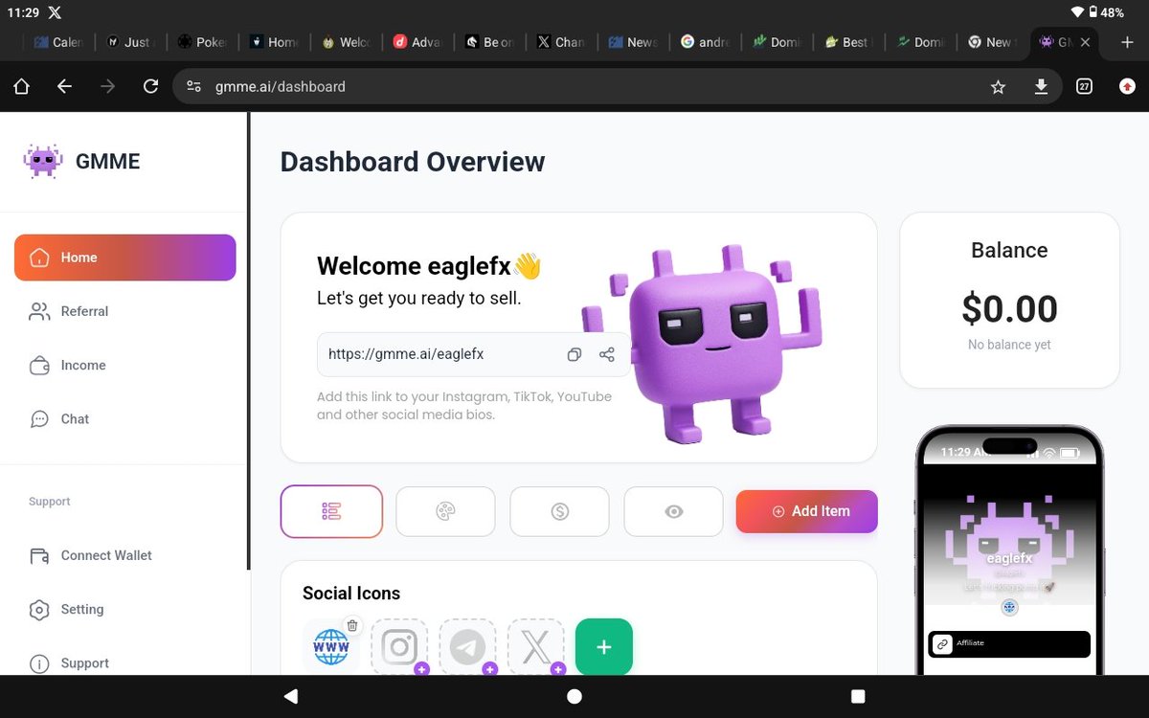Click the browser download icon
This screenshot has width=1149, height=718.
pyautogui.click(x=1041, y=87)
